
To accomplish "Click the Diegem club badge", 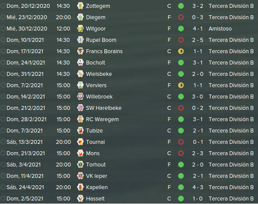I will (x=80, y=17).
